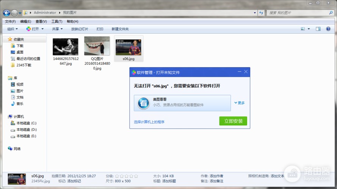Image resolution: width=337 pixels, height=189 pixels.
Task: Start 放映幻灯片 slideshow
Action: pos(80,29)
